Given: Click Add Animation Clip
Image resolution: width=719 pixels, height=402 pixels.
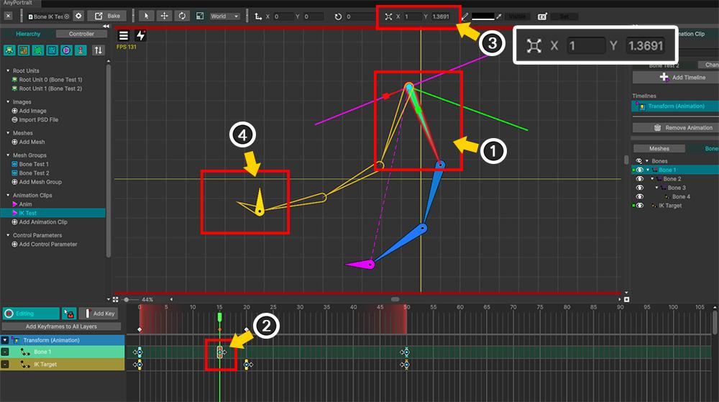Looking at the screenshot, I should [43, 222].
